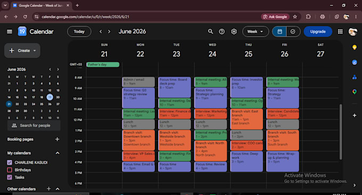This screenshot has height=195, width=362.
Task: Open Admin / email event on Monday
Action: click(138, 82)
